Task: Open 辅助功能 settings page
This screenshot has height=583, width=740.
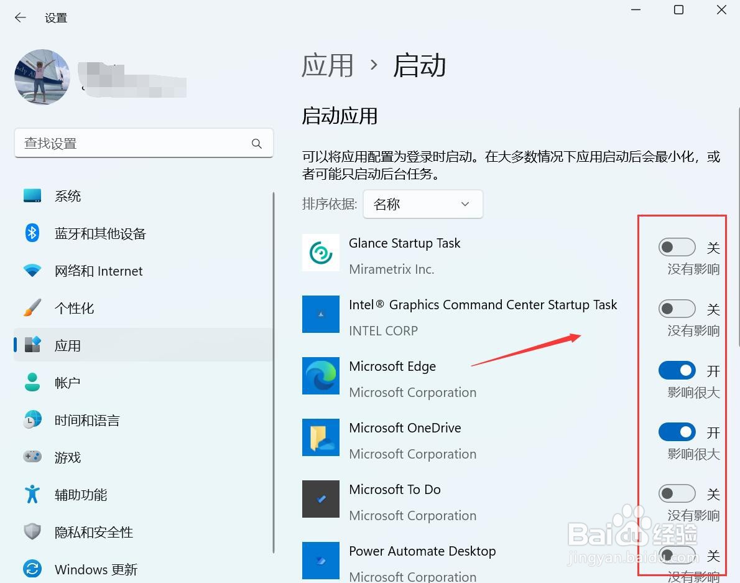Action: tap(143, 494)
